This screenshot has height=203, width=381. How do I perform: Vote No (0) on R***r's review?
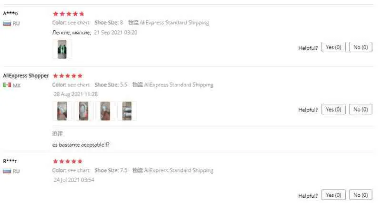coord(361,195)
